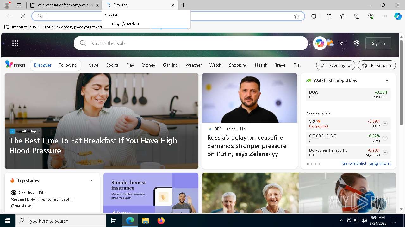
Task: Open See watchlist suggestions link
Action: [366, 163]
